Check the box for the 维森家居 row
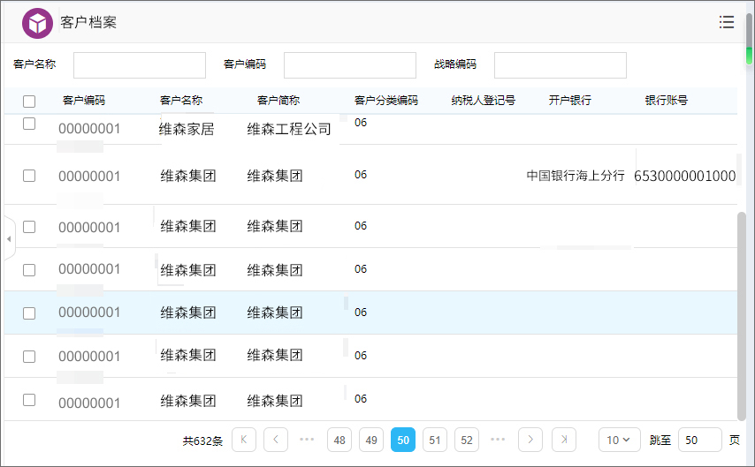Image resolution: width=755 pixels, height=467 pixels. [29, 124]
